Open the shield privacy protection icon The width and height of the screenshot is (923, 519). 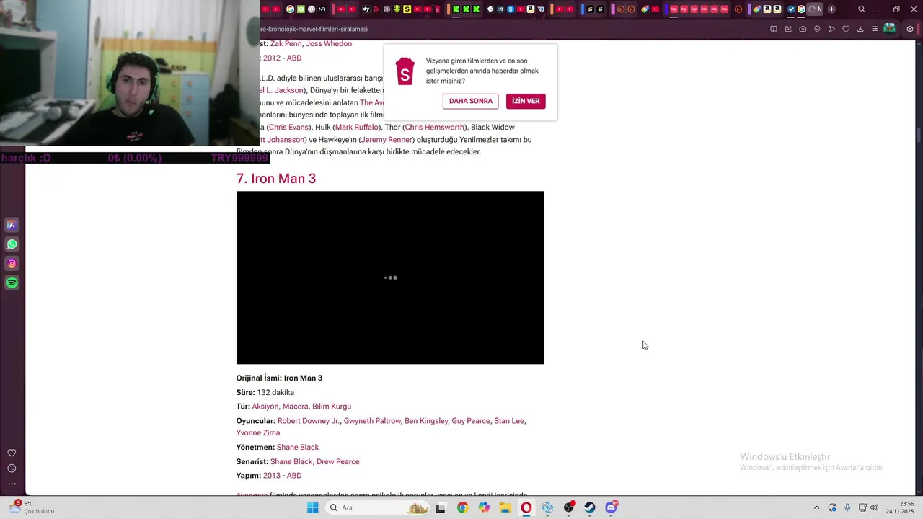coord(817,29)
